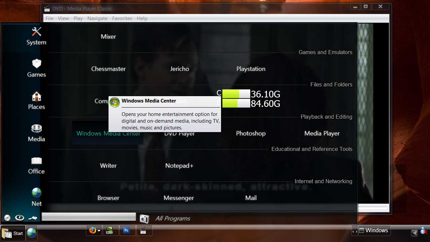Open the Windows button in taskbar
Image resolution: width=430 pixels, height=242 pixels.
[x=374, y=231]
